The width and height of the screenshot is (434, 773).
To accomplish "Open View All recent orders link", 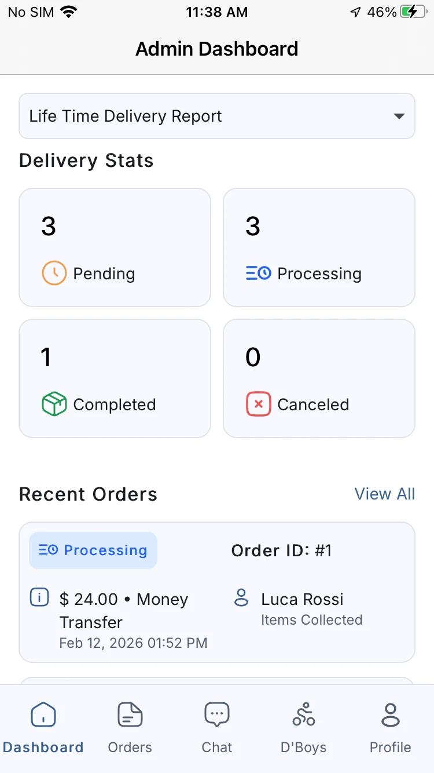I will pyautogui.click(x=385, y=494).
